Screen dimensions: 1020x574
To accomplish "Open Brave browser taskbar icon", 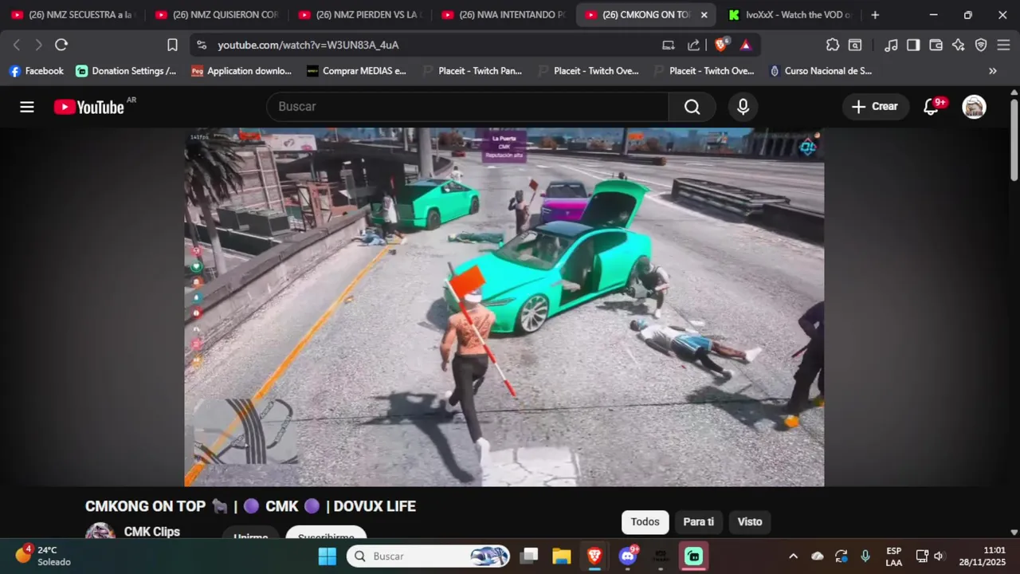I will tap(594, 556).
